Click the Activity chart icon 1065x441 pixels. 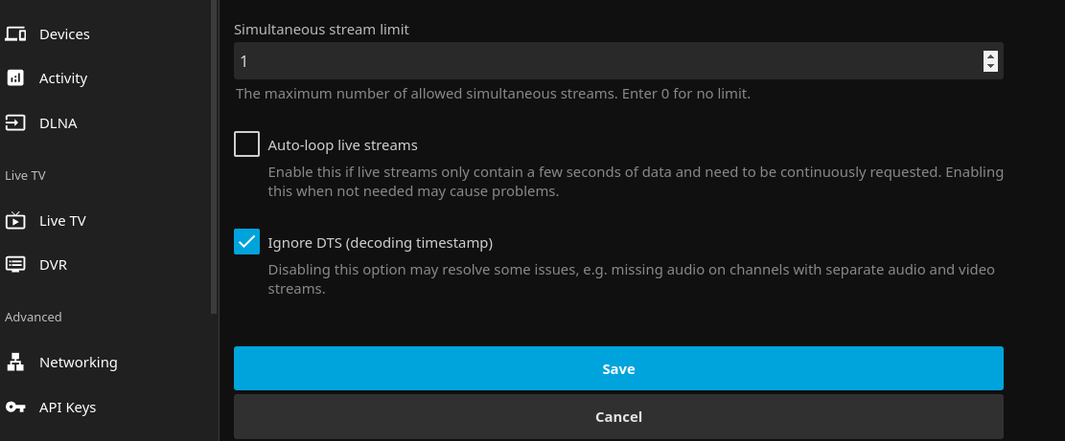coord(15,78)
